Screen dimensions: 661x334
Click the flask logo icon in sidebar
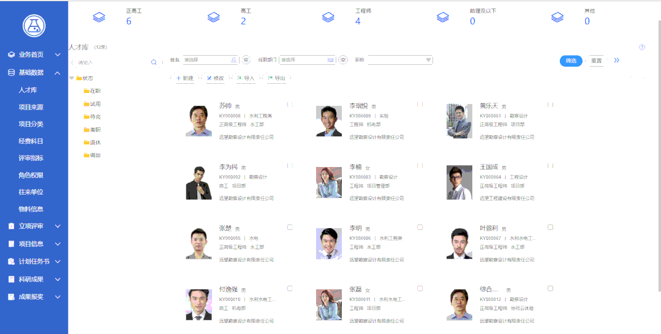click(x=34, y=25)
